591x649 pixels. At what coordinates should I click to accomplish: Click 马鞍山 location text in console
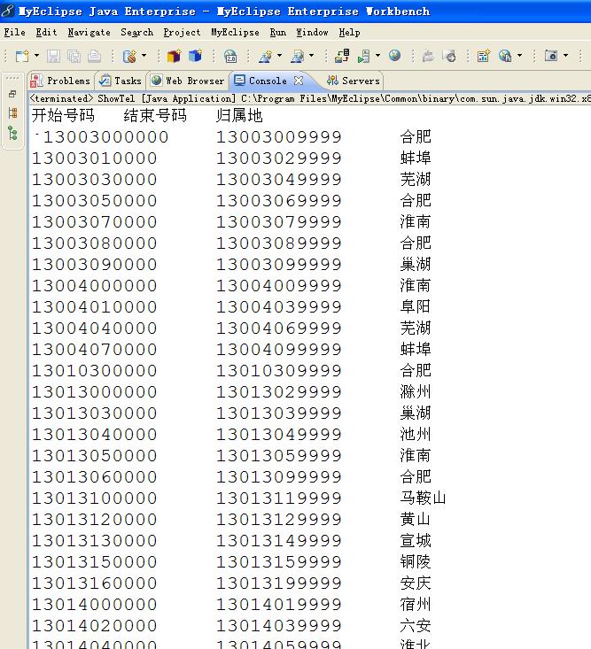423,498
